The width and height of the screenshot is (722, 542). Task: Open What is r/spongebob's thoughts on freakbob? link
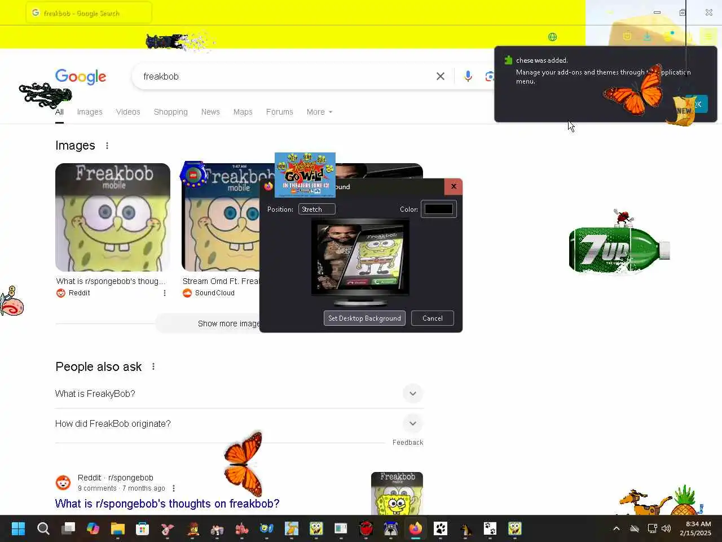[x=167, y=504]
